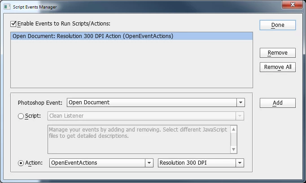This screenshot has height=183, width=306.
Task: Click the description box scroll up arrow
Action: pyautogui.click(x=234, y=129)
